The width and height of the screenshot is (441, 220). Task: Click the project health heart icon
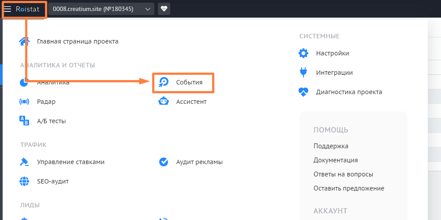[164, 9]
